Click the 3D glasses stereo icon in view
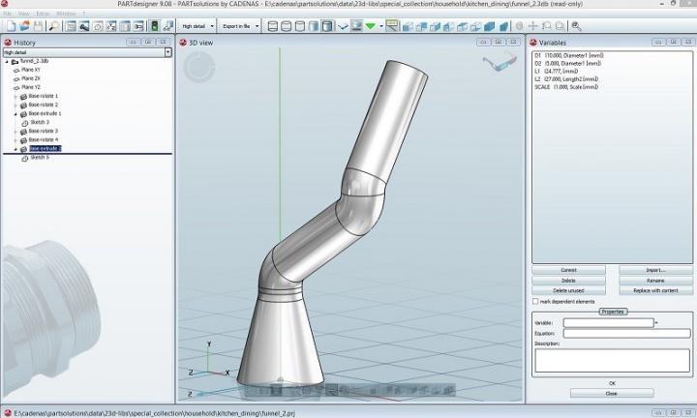 500,62
